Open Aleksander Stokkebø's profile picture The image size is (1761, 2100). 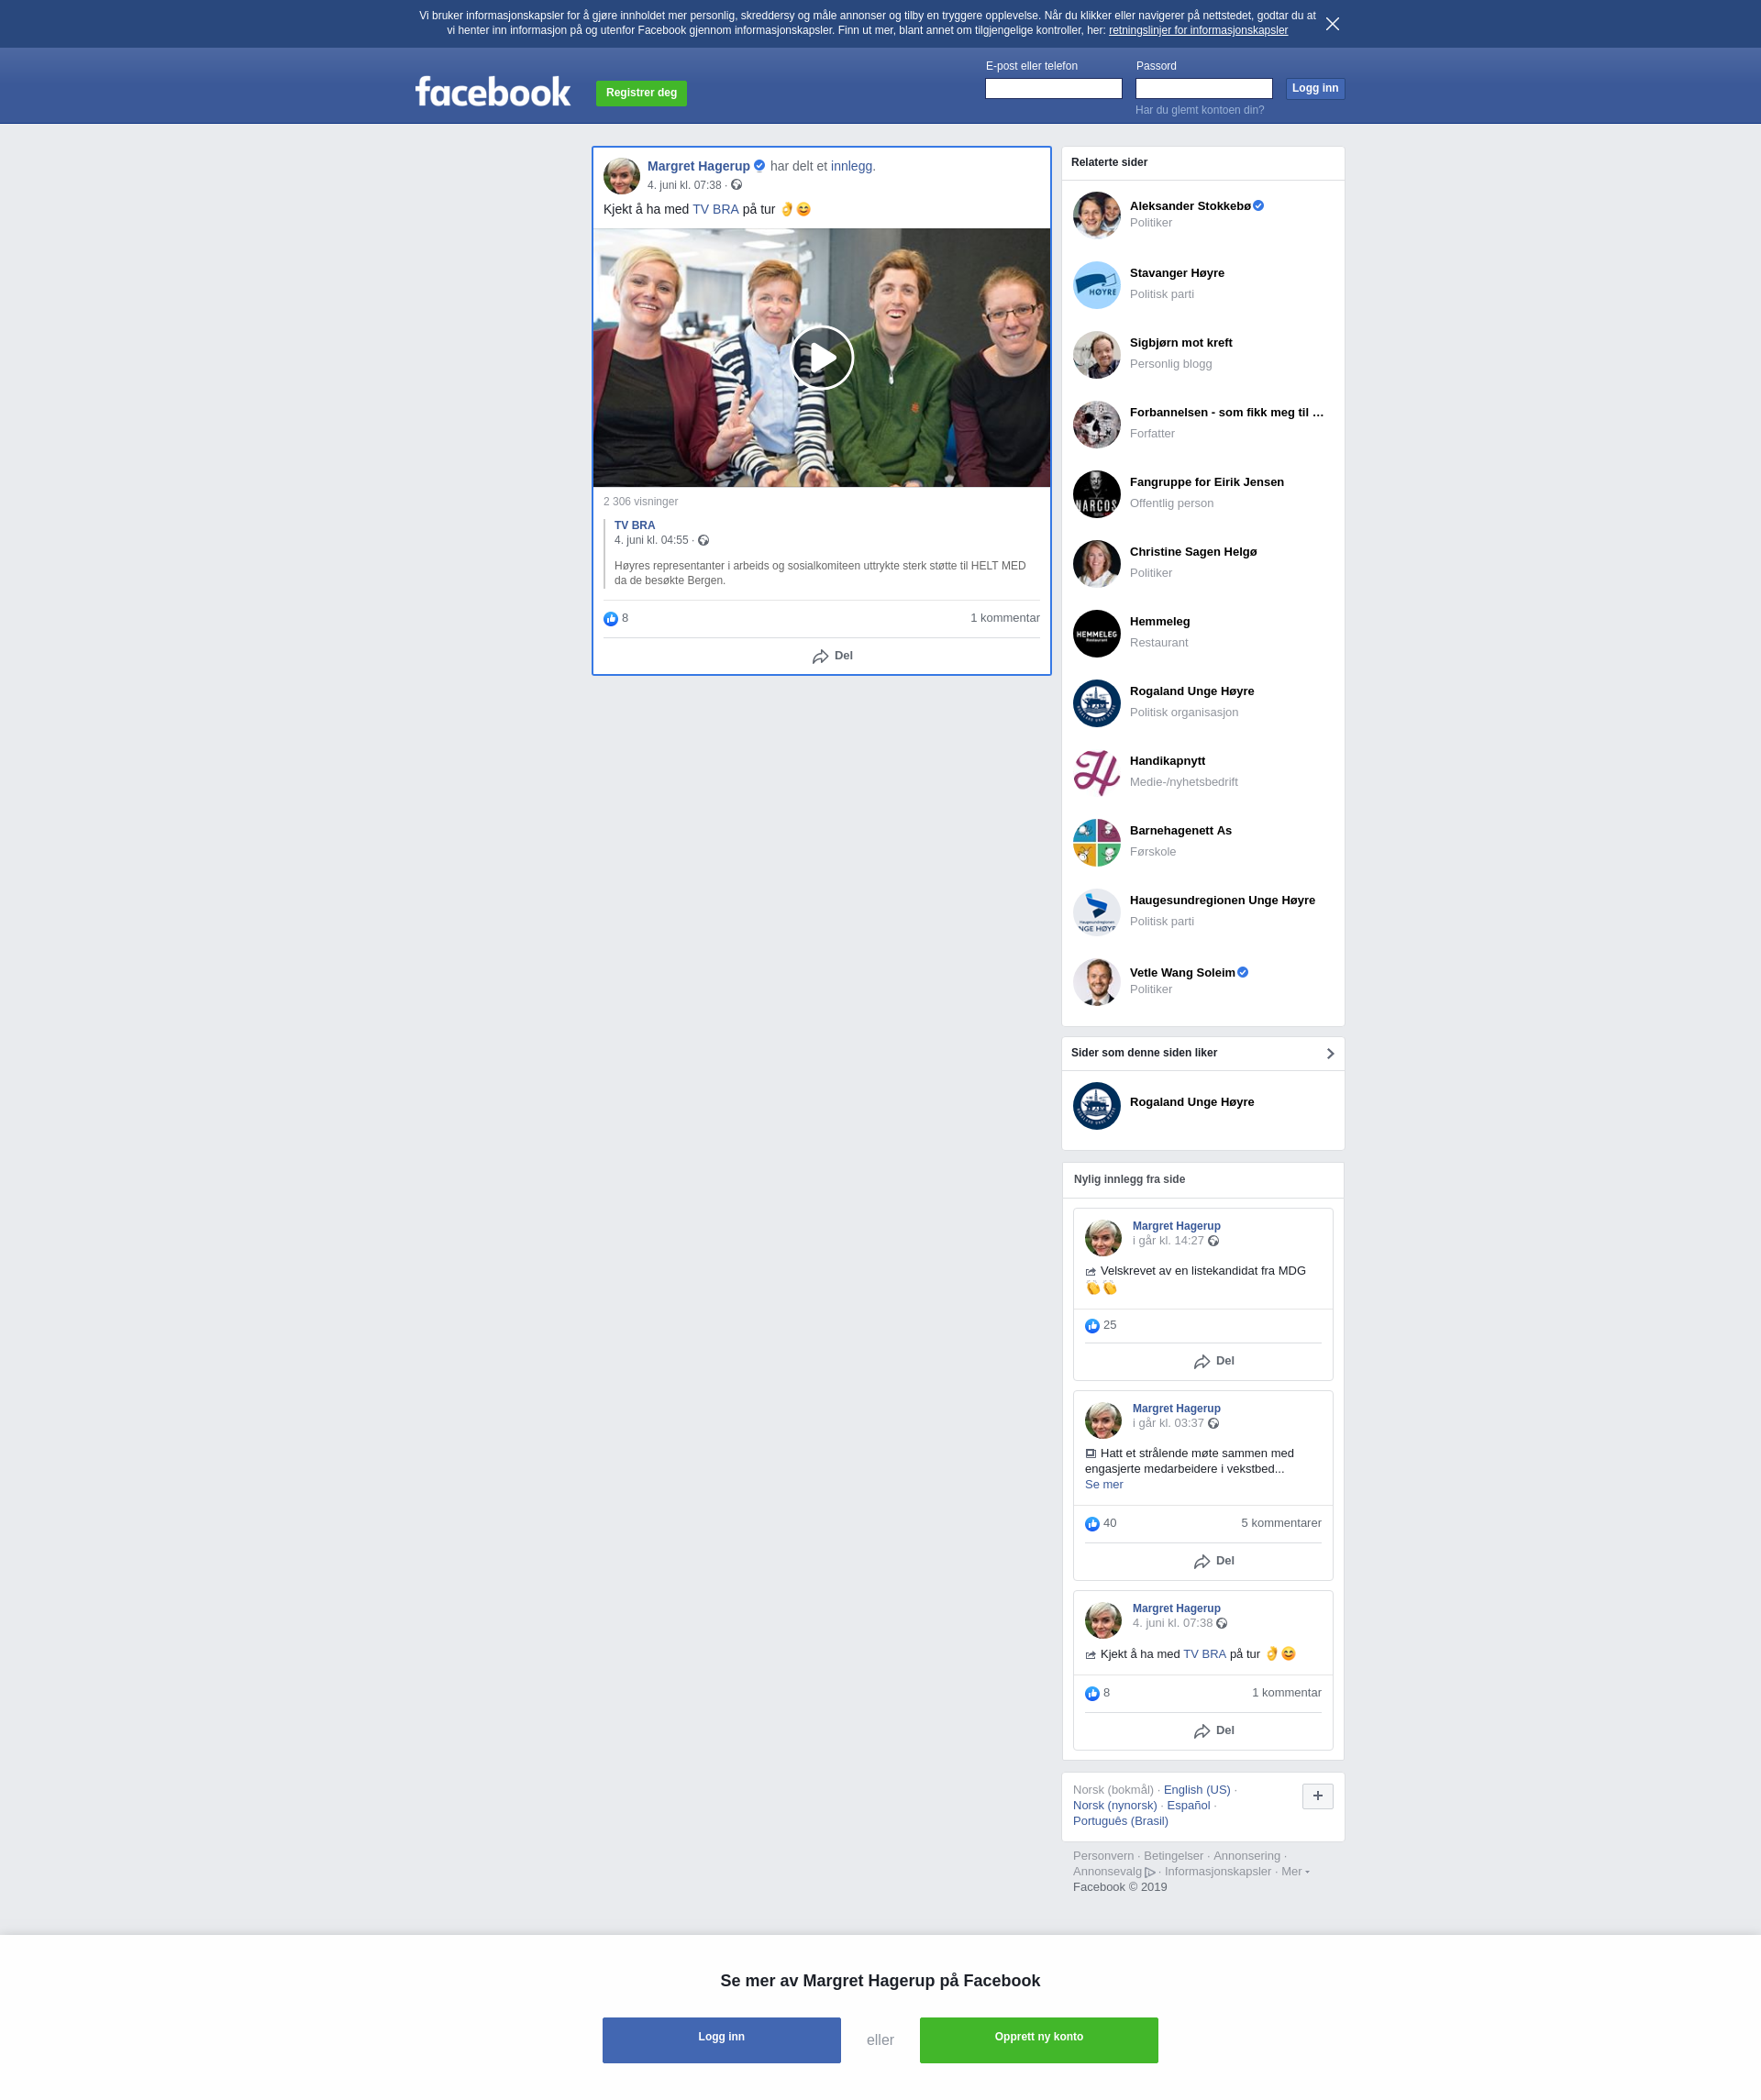pyautogui.click(x=1096, y=215)
